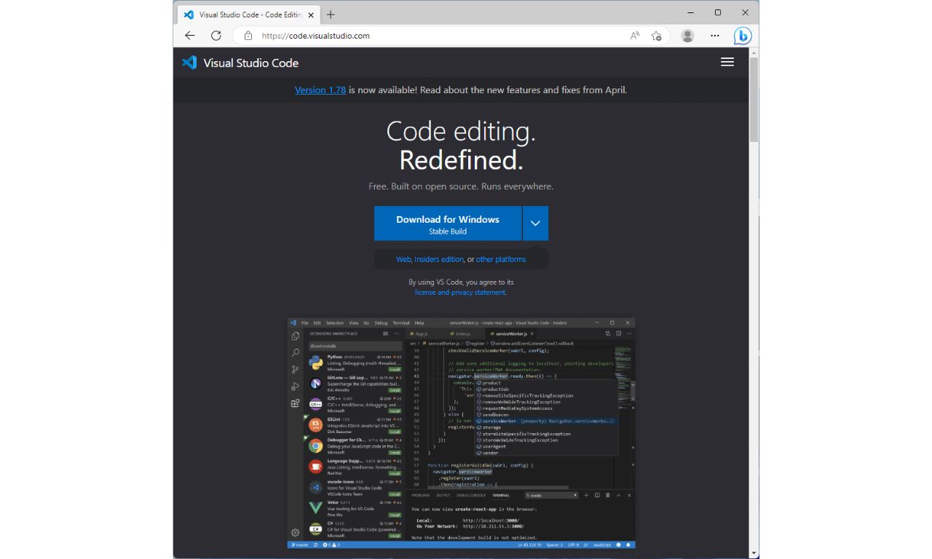Open the Web version link
Image resolution: width=932 pixels, height=559 pixels.
tap(403, 259)
